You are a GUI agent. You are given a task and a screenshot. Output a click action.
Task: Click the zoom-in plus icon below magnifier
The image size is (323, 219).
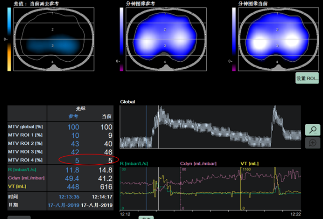coord(312,143)
